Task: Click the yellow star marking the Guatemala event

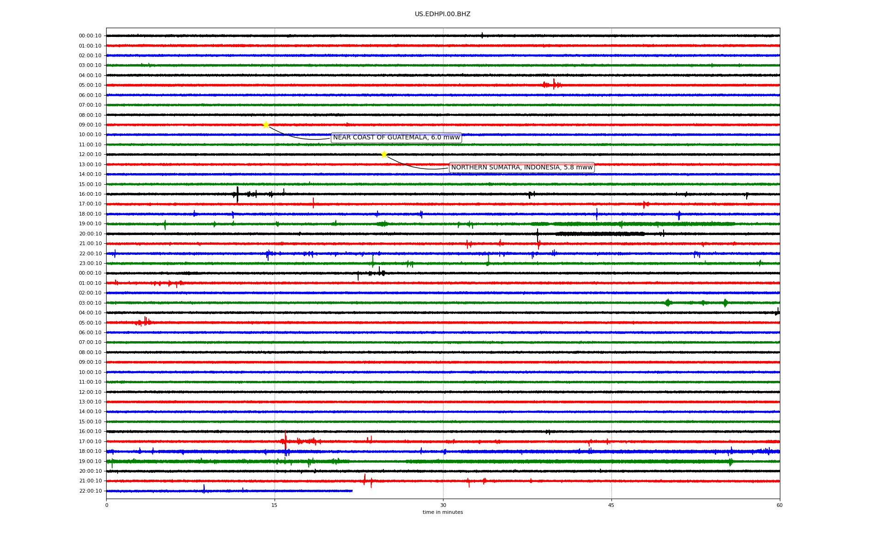Action: click(266, 125)
